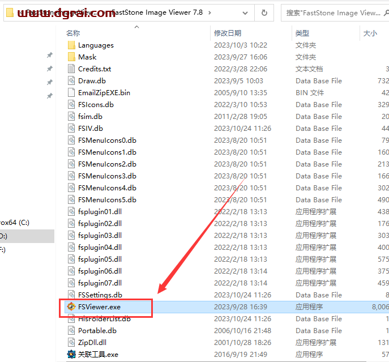Click the date 2016/9/19 21:49
389x362 pixels.
click(x=241, y=354)
